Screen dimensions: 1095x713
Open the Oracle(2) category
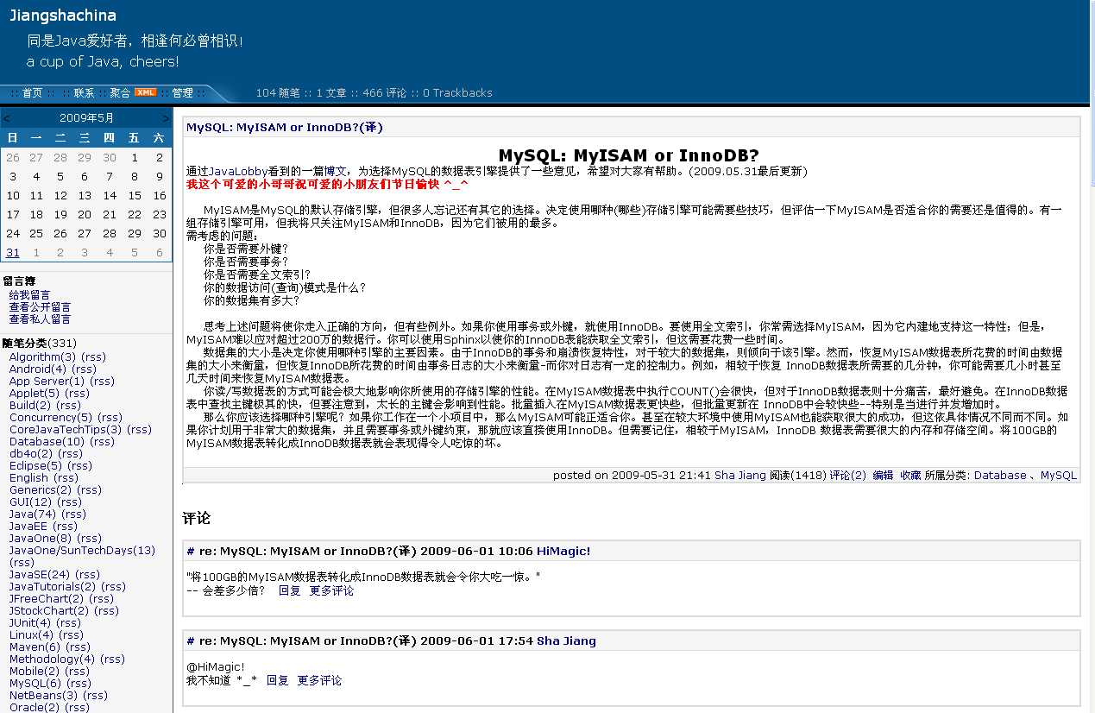coord(35,707)
